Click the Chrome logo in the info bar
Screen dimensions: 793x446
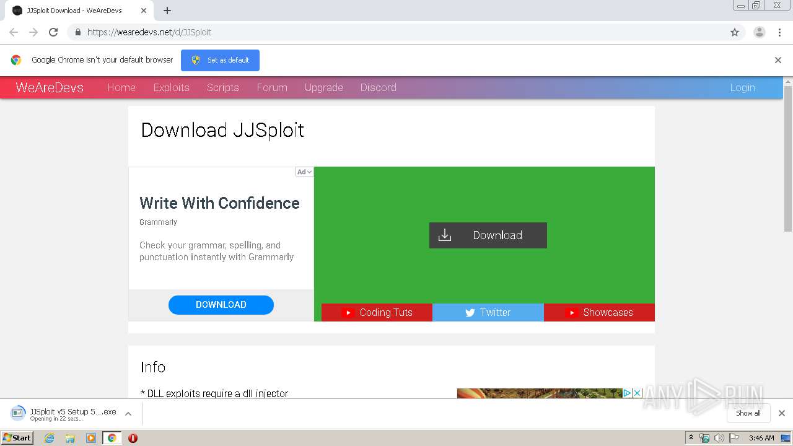coord(16,60)
